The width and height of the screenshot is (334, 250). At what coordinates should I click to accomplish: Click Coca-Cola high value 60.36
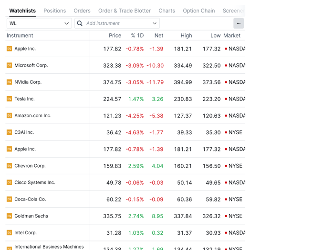tap(185, 200)
